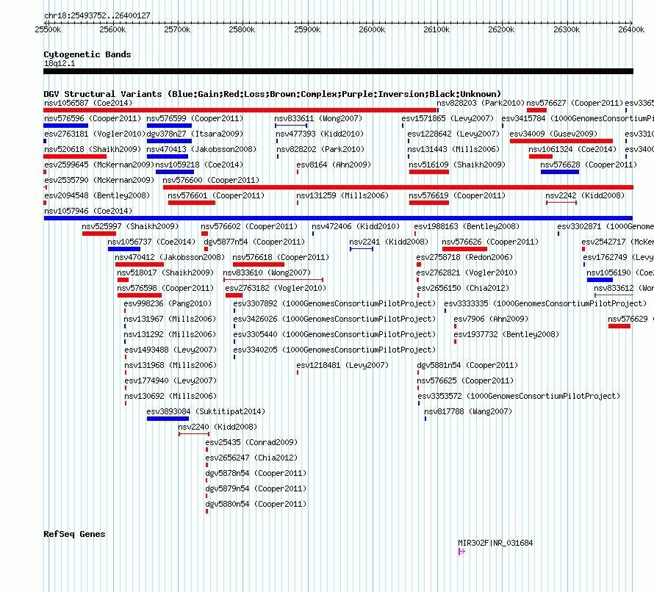The height and width of the screenshot is (592, 654).
Task: Click nsv1056737 (Coe2014) label
Action: [151, 242]
